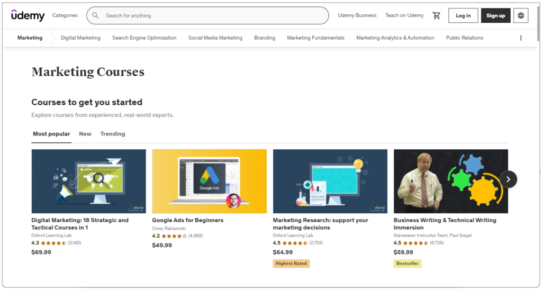Open the shopping cart icon
The image size is (542, 290).
click(x=436, y=15)
